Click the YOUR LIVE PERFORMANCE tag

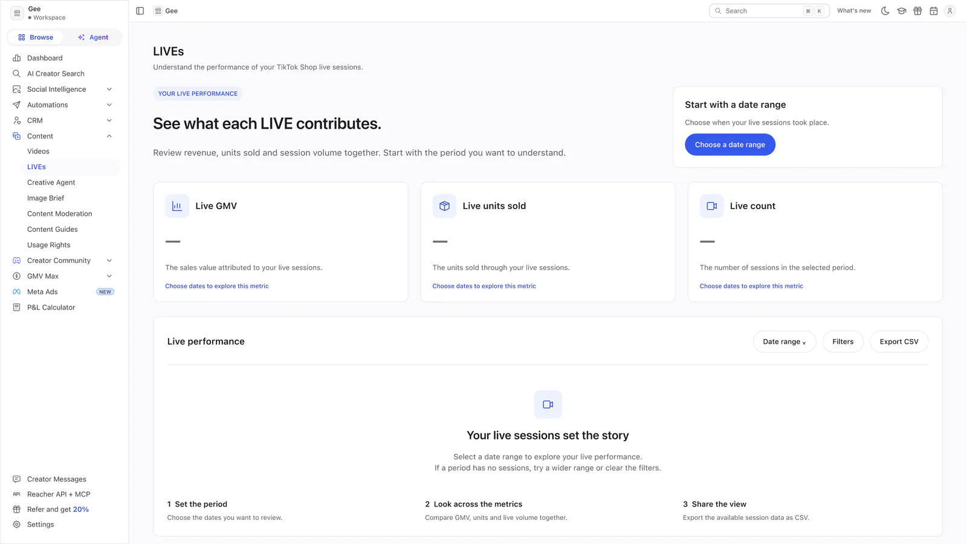click(x=198, y=94)
